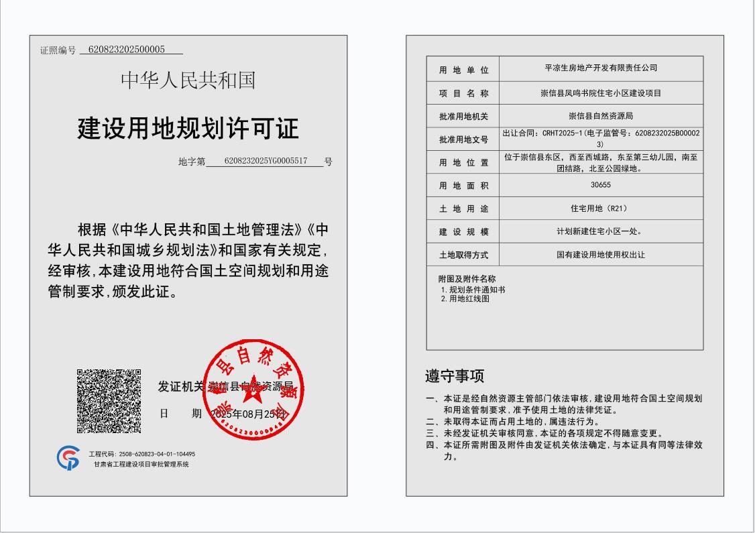Open attachment 规划条件通知书
The width and height of the screenshot is (755, 533).
point(477,290)
